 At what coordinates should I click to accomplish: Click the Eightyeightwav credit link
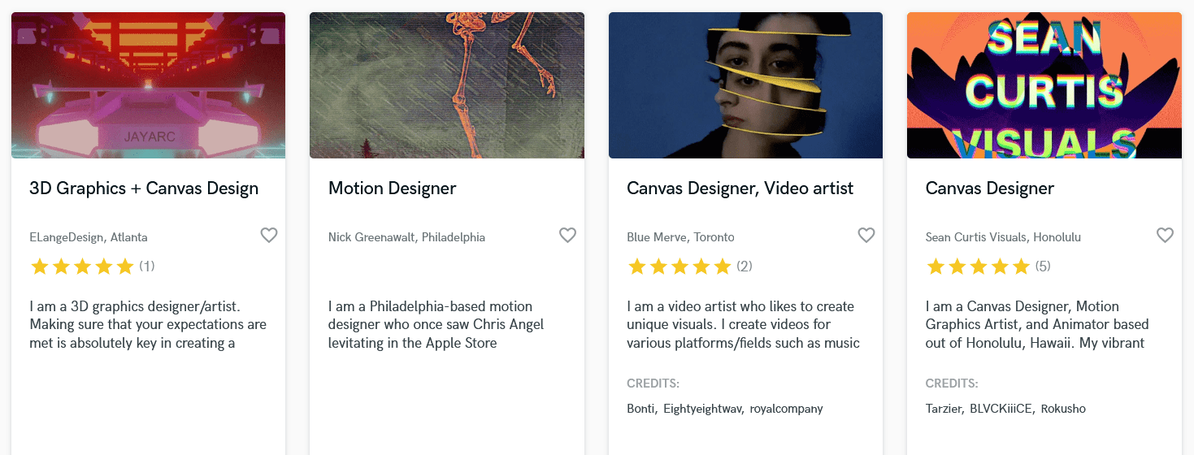[703, 409]
